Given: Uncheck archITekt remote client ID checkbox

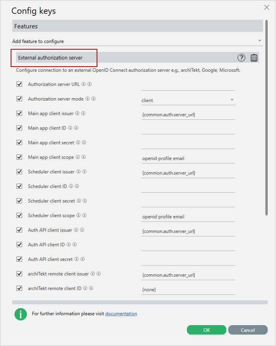Looking at the screenshot, I should [x=19, y=288].
